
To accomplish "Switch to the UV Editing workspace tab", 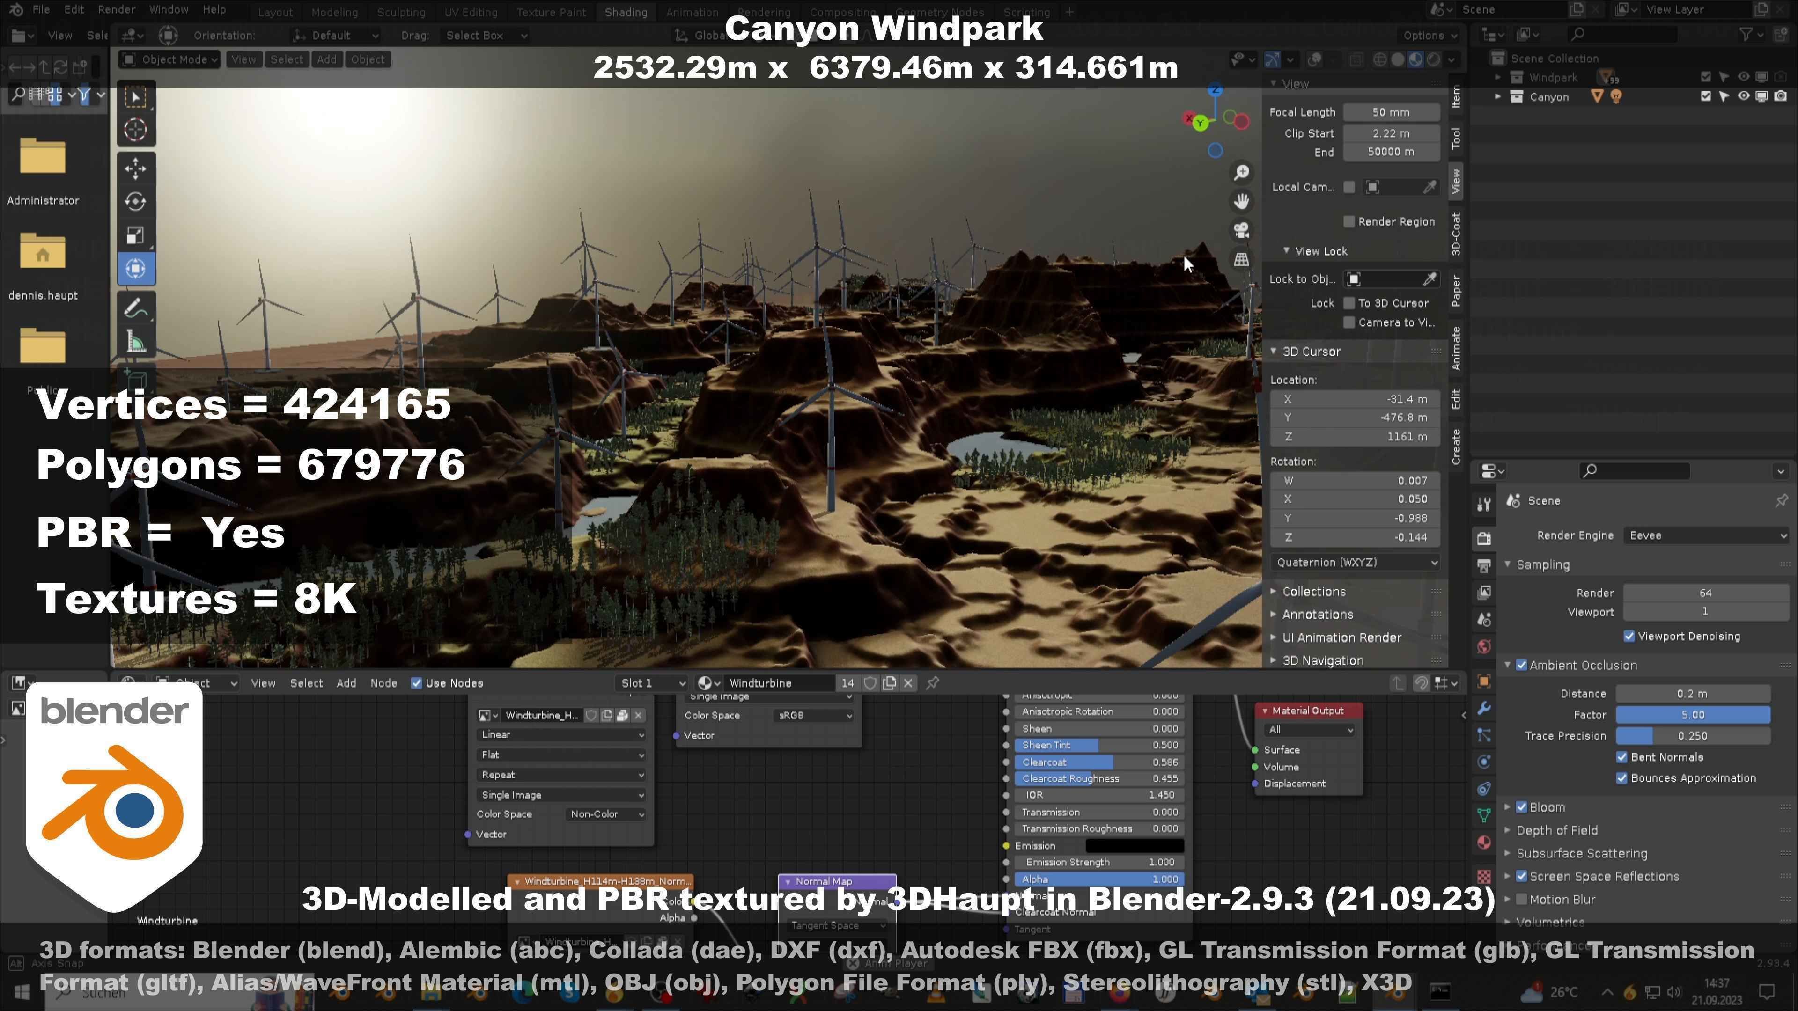I will (471, 12).
